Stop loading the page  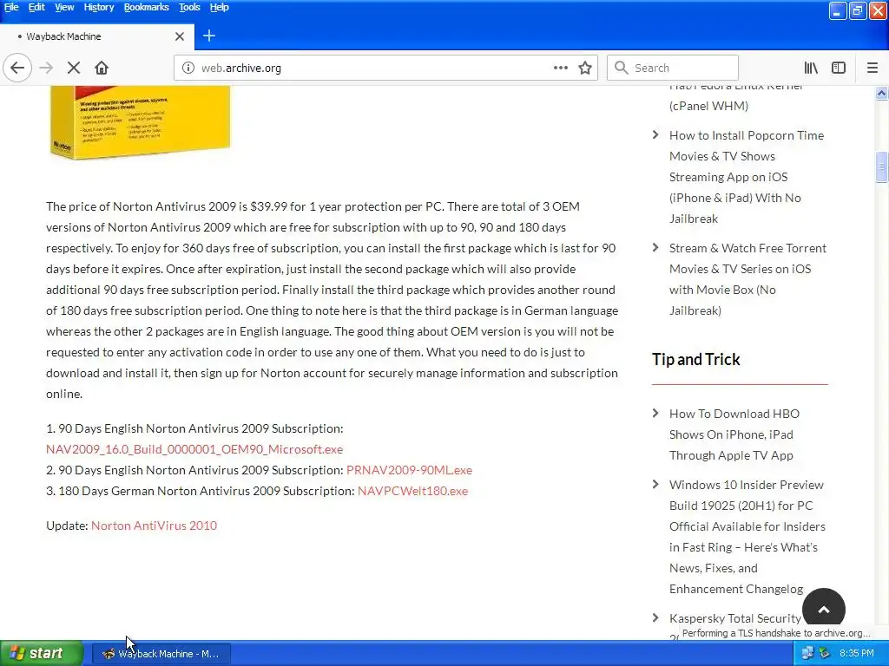tap(74, 68)
